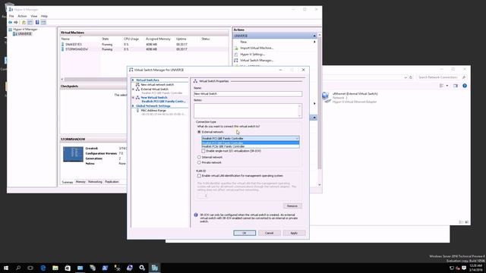486x273 pixels.
Task: Open File Explorer from taskbar
Action: pos(55,268)
